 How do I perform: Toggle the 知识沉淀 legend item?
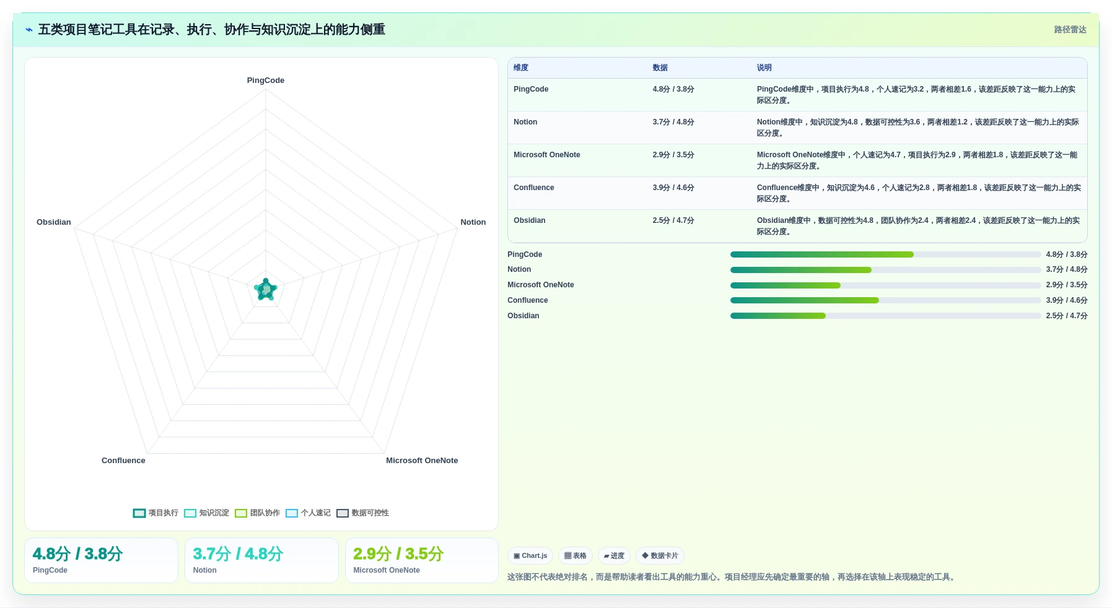206,513
